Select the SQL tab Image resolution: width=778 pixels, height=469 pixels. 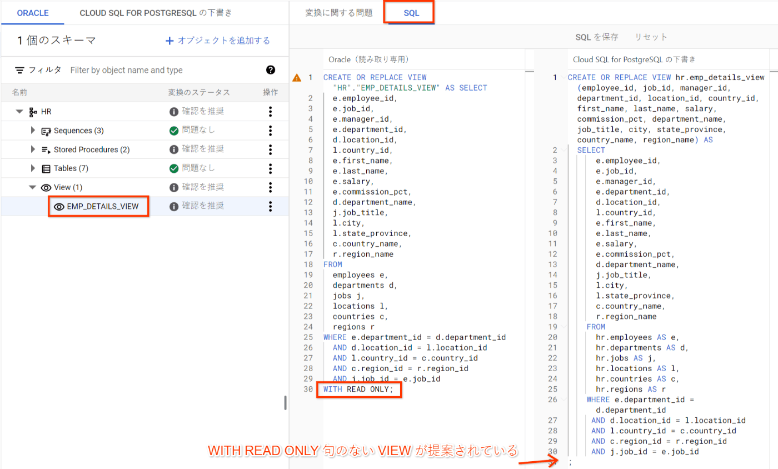click(x=411, y=12)
